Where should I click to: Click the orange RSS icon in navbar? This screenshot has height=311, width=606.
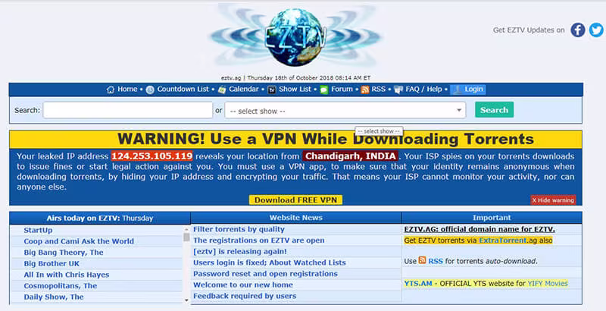pos(365,90)
